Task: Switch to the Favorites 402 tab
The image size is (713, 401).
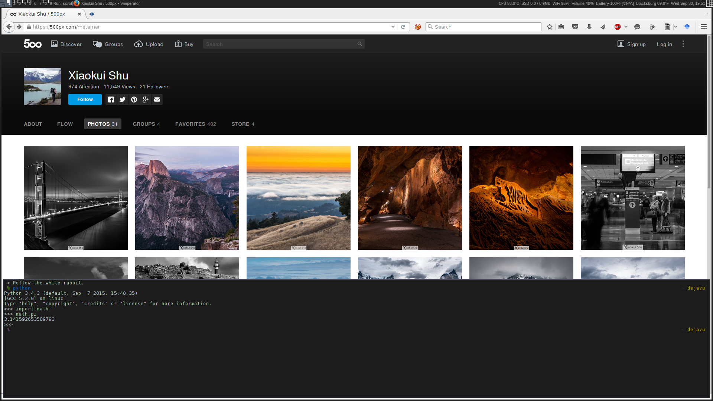Action: click(x=195, y=124)
